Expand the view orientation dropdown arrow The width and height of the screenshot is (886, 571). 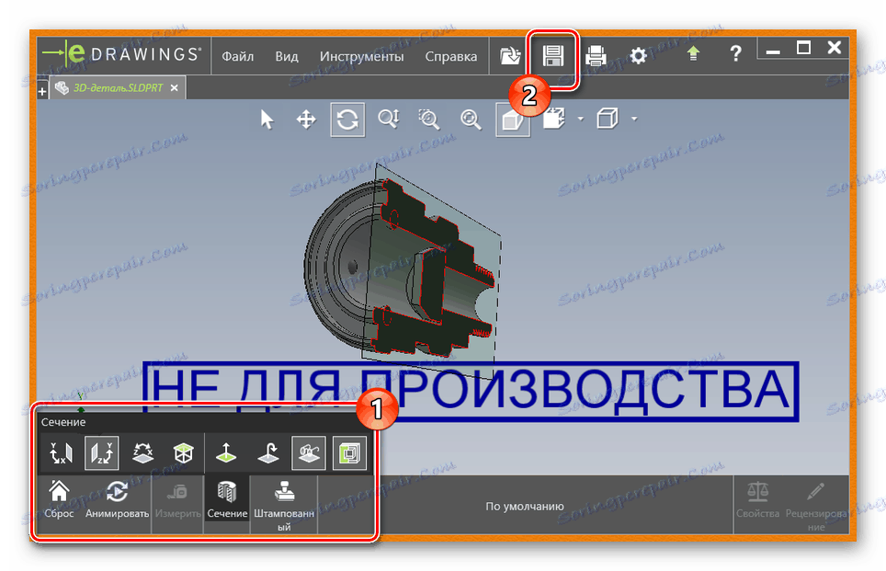click(580, 120)
